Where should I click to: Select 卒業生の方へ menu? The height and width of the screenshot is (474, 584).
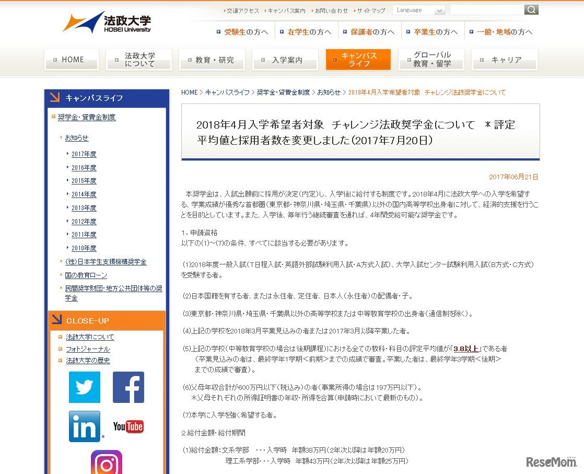[x=436, y=32]
